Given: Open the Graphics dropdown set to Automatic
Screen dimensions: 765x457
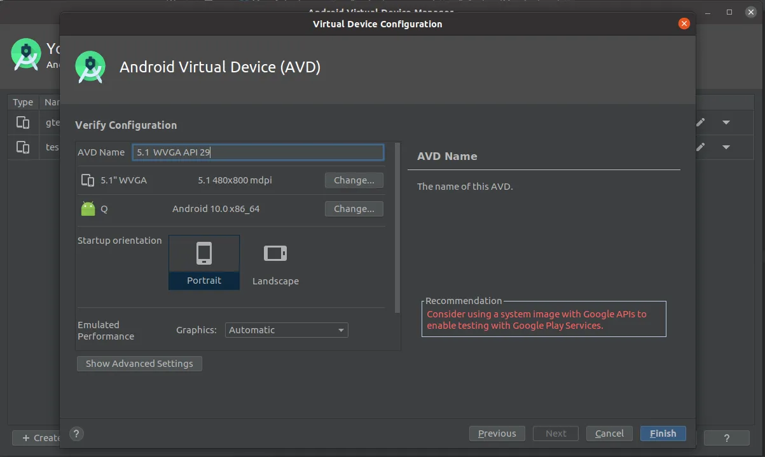Looking at the screenshot, I should 287,330.
